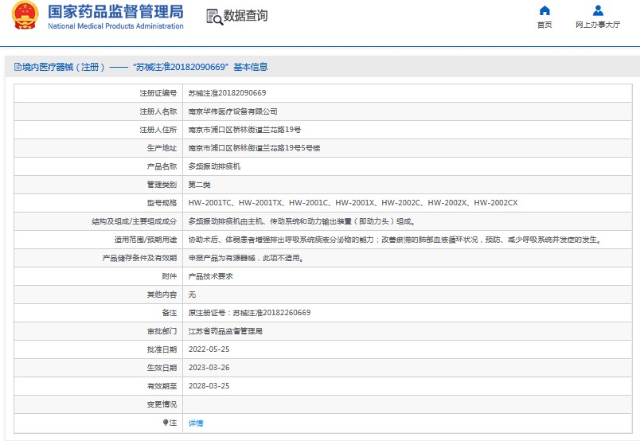Open 网上办事大厅 text label
Image resolution: width=640 pixels, height=441 pixels.
tap(598, 25)
